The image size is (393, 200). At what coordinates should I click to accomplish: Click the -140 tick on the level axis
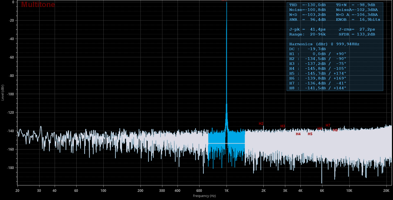click(x=11, y=131)
